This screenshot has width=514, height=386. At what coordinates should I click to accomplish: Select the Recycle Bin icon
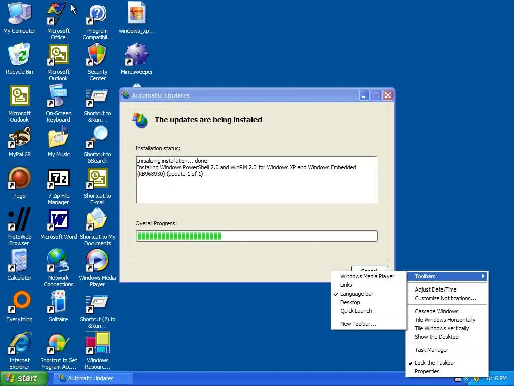tap(20, 54)
